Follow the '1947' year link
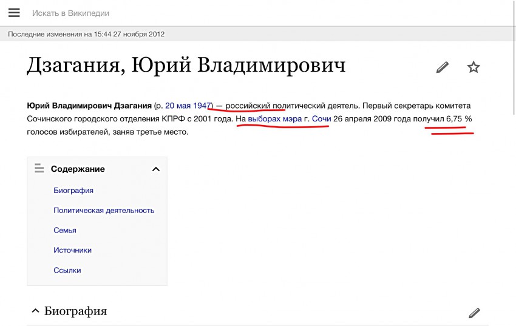Screen dimensions: 516x326 click(202, 106)
